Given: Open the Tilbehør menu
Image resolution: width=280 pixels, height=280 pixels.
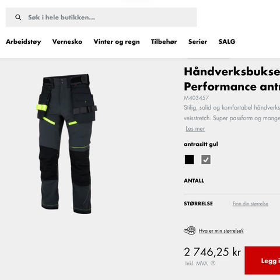Looking at the screenshot, I should pyautogui.click(x=164, y=41).
